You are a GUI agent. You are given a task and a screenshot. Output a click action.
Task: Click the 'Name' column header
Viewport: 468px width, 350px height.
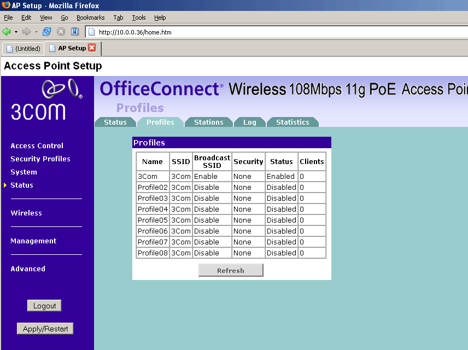[x=153, y=161]
